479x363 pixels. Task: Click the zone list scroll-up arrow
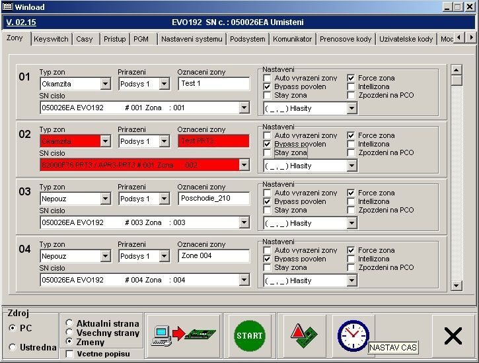pos(456,69)
